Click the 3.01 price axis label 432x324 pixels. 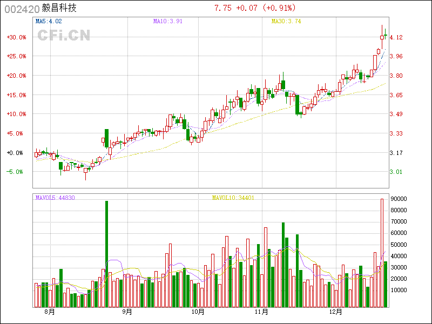click(x=396, y=172)
